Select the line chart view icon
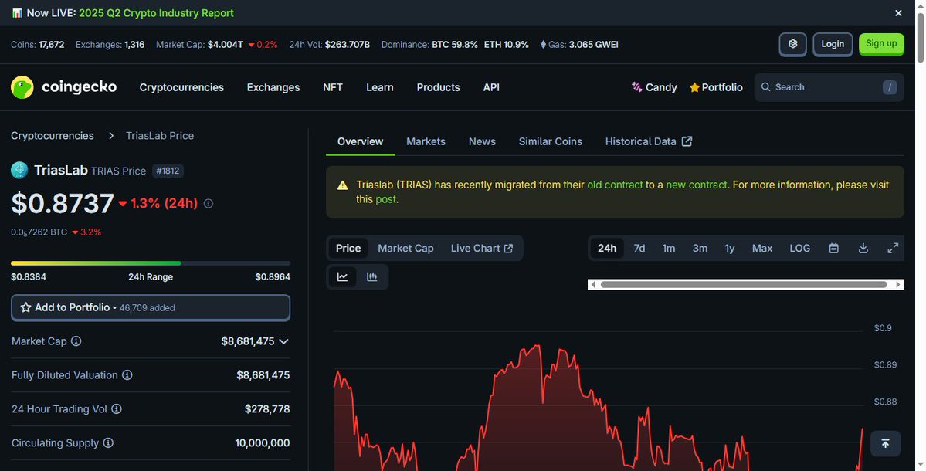The height and width of the screenshot is (471, 926). point(343,277)
